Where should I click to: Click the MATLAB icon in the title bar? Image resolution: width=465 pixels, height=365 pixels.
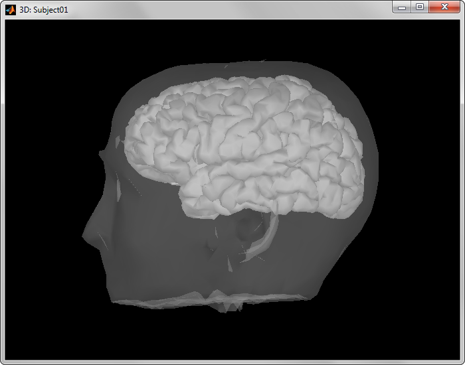(11, 10)
